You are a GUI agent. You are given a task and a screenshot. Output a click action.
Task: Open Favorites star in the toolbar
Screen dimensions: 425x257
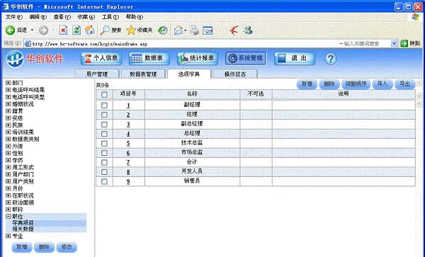coord(131,30)
